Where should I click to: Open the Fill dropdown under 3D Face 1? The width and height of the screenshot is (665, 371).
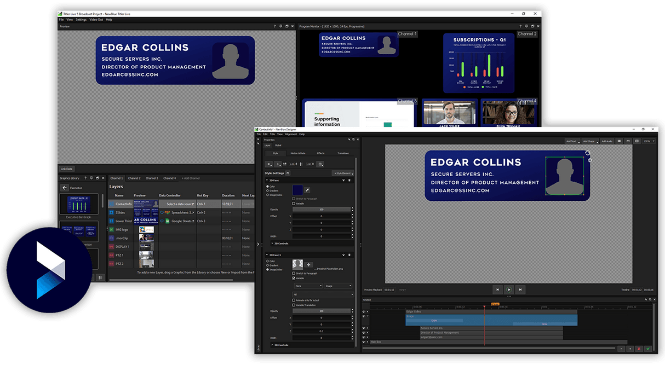tap(323, 294)
